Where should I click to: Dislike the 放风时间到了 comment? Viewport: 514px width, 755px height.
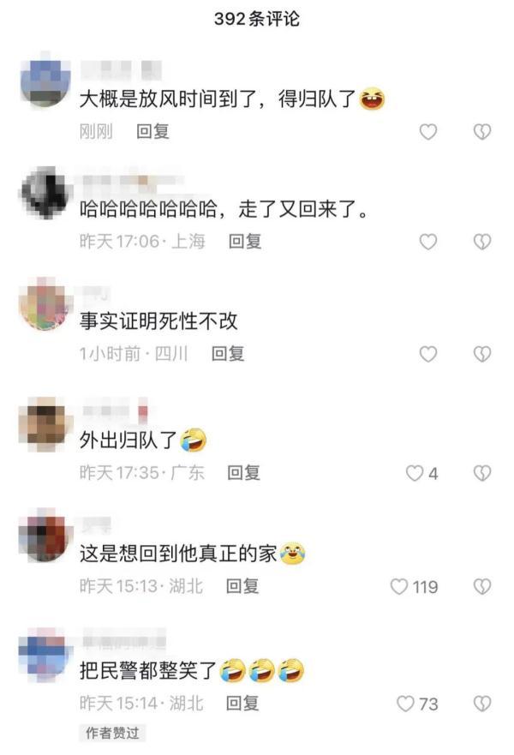[x=481, y=131]
